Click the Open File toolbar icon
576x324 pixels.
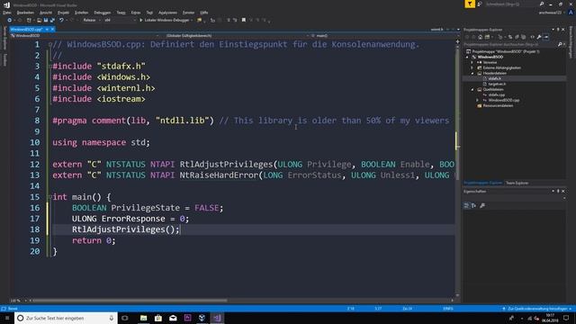click(39, 20)
